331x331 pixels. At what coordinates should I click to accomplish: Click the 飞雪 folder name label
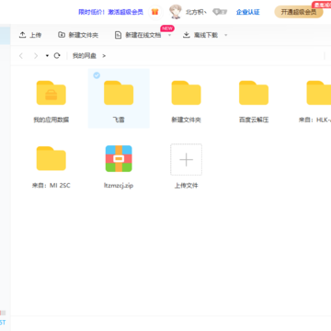click(x=119, y=120)
